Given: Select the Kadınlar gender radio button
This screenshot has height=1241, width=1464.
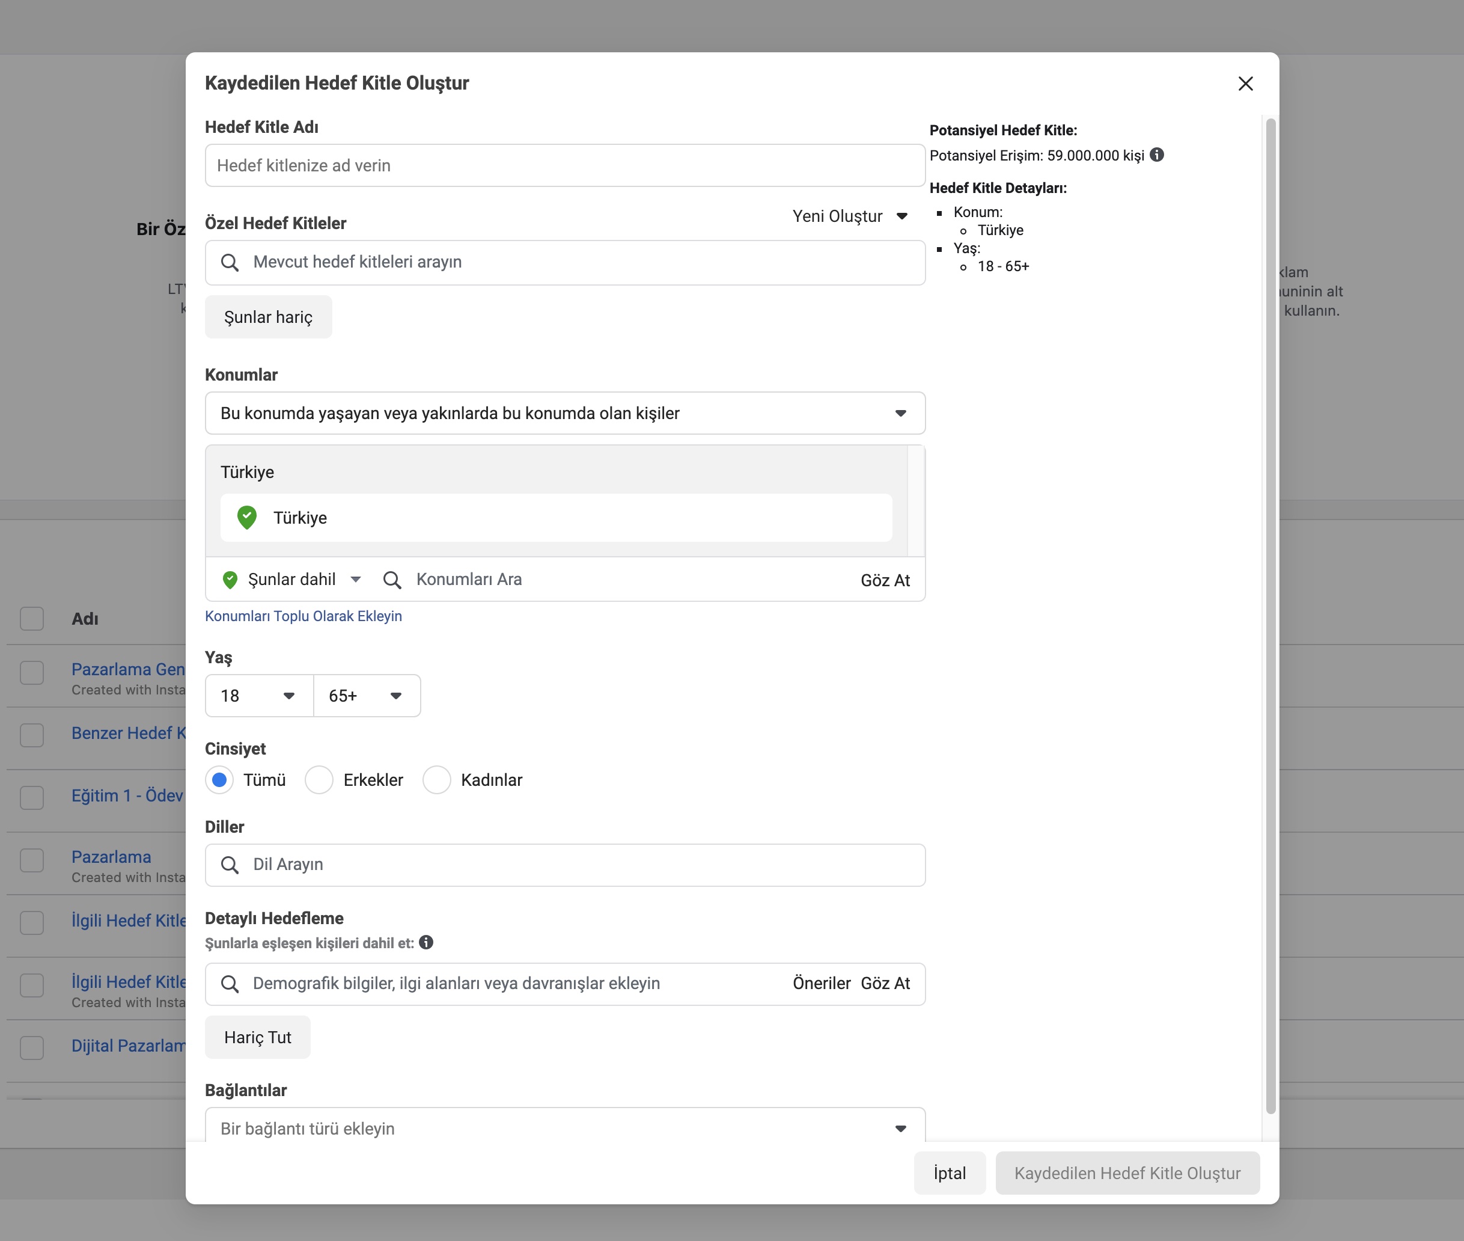Looking at the screenshot, I should point(437,779).
